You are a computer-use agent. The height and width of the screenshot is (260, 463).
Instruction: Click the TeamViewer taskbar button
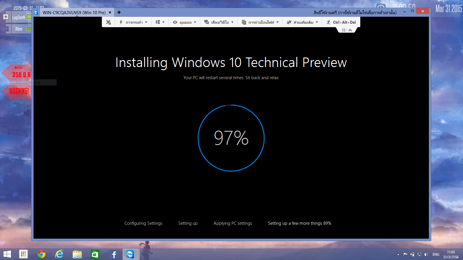click(x=131, y=254)
